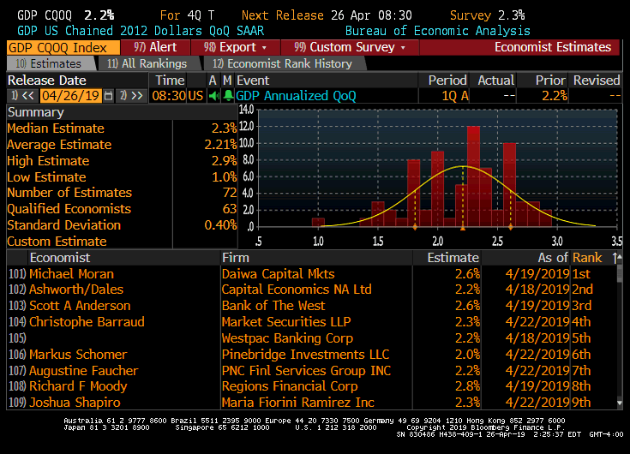Open the Export dropdown
The width and height of the screenshot is (630, 454).
click(x=235, y=47)
